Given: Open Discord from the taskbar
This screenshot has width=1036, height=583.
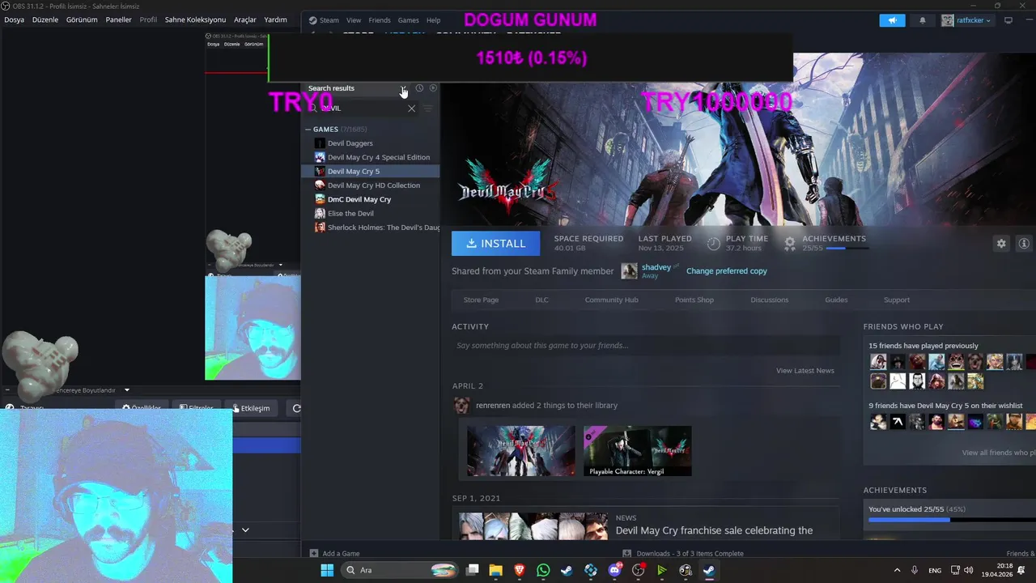Looking at the screenshot, I should 614,570.
